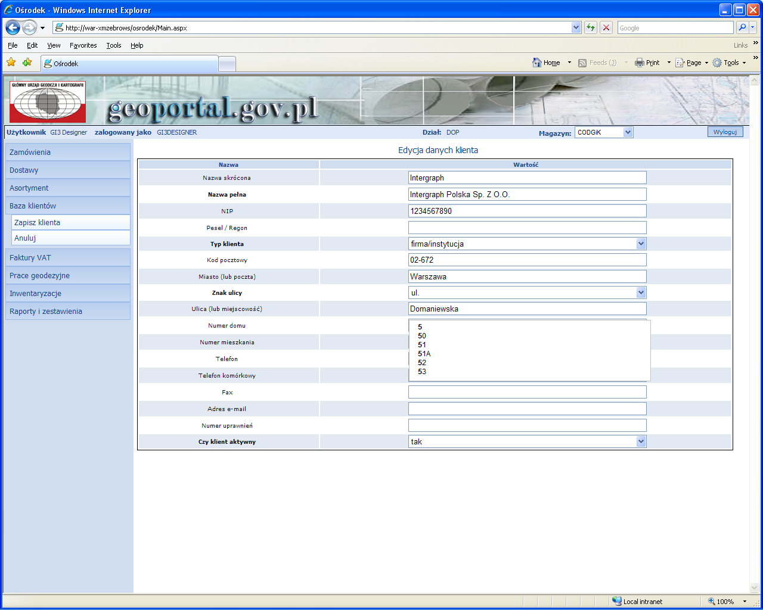Click Anuluj to cancel editing
This screenshot has width=763, height=610.
coord(71,238)
